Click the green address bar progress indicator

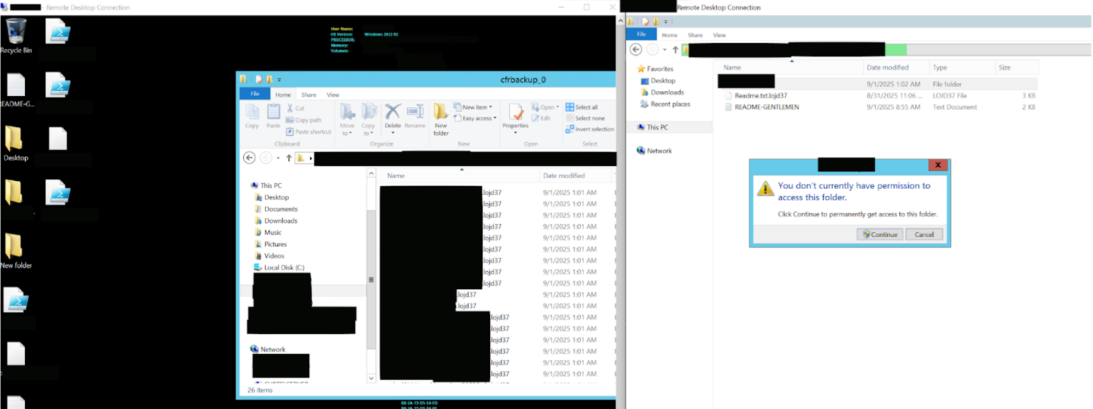(x=896, y=50)
